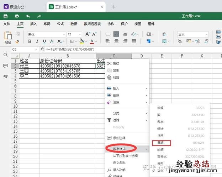Choose 日期 in the number format submenu
The image size is (222, 177).
tap(161, 143)
